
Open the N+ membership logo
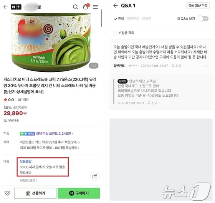click(16, 7)
